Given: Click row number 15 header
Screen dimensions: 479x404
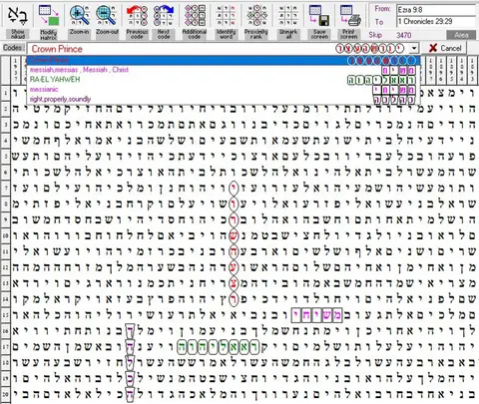Looking at the screenshot, I should [x=6, y=315].
